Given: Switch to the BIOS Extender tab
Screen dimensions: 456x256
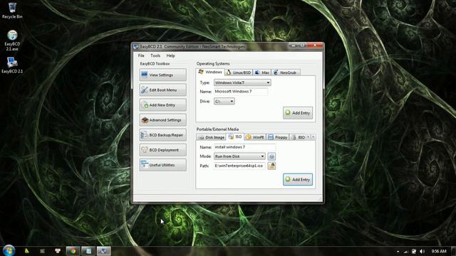Looking at the screenshot, I should tap(298, 137).
